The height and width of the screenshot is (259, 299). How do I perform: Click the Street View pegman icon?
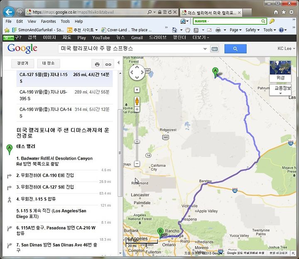tap(137, 101)
